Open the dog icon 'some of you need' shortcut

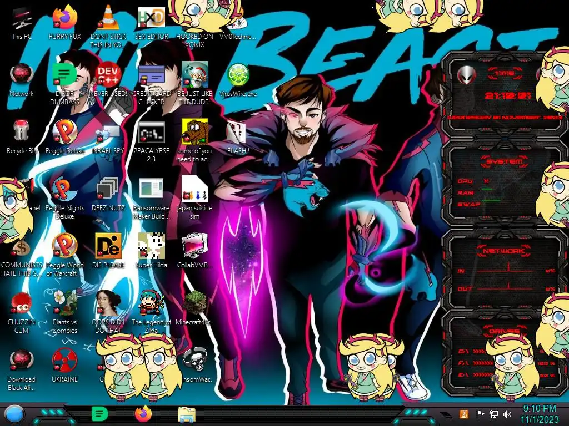(194, 141)
